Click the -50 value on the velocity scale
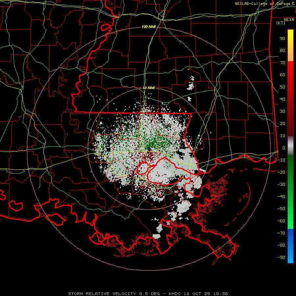This screenshot has height=296, width=296. coord(281,209)
